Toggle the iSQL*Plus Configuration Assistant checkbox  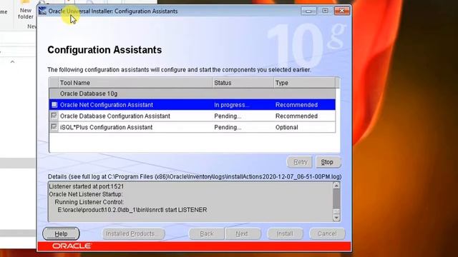pyautogui.click(x=54, y=127)
